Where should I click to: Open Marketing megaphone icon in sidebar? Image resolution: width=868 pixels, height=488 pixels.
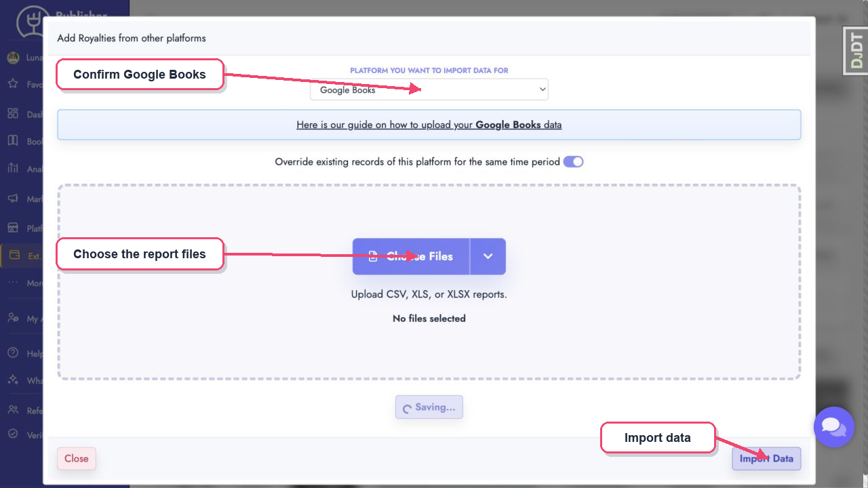coord(13,199)
